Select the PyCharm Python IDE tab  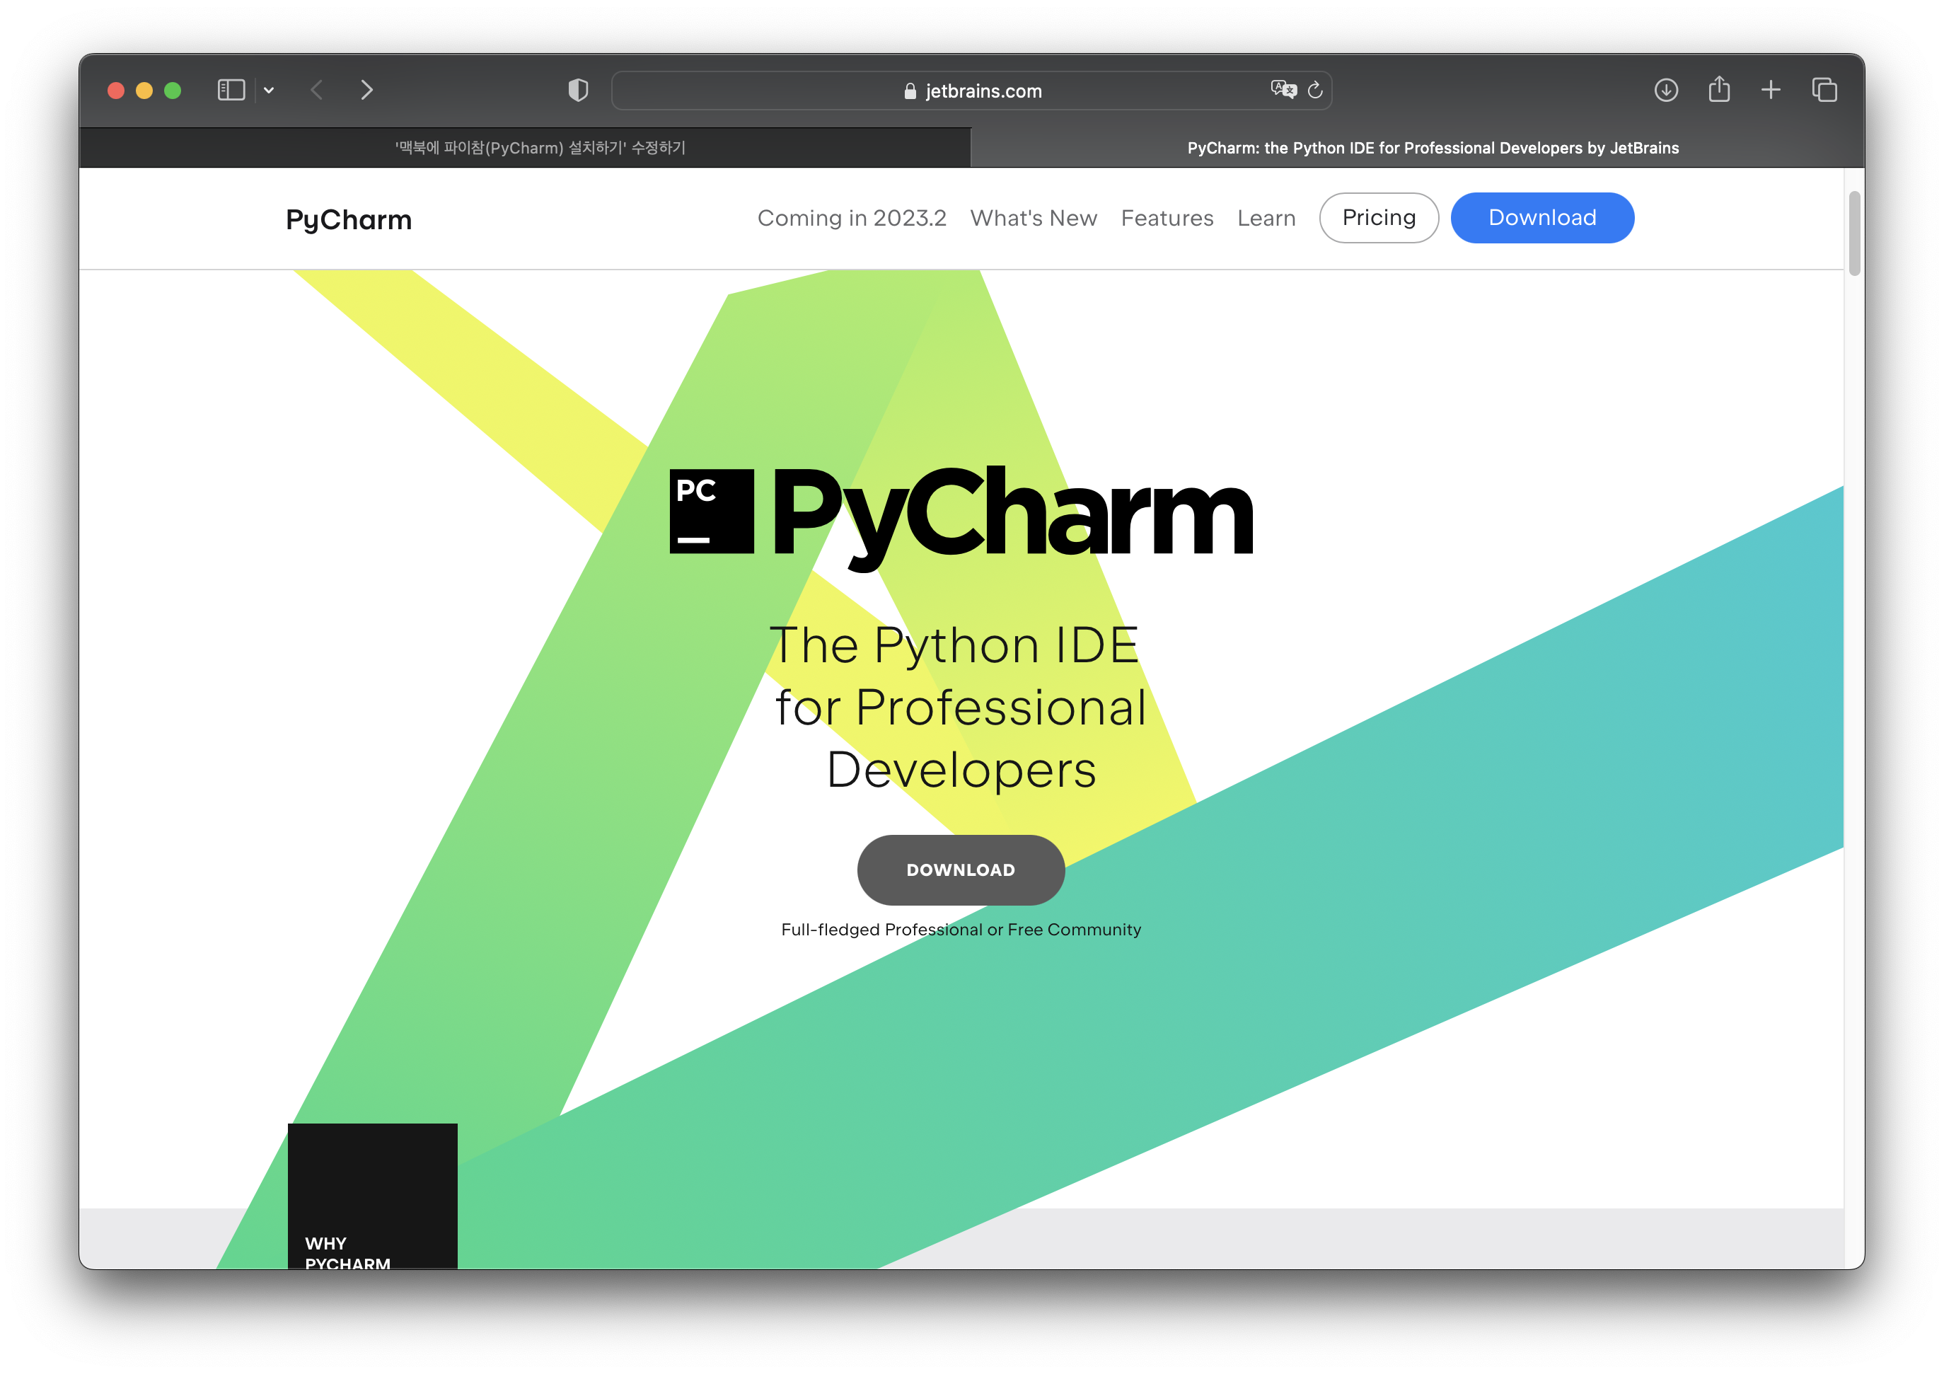click(1432, 148)
